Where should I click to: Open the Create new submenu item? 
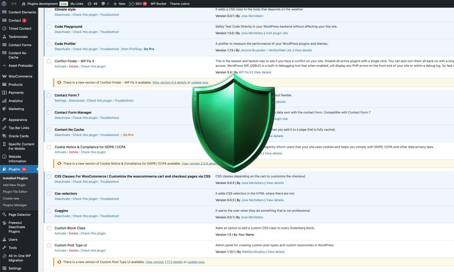[x=11, y=198]
